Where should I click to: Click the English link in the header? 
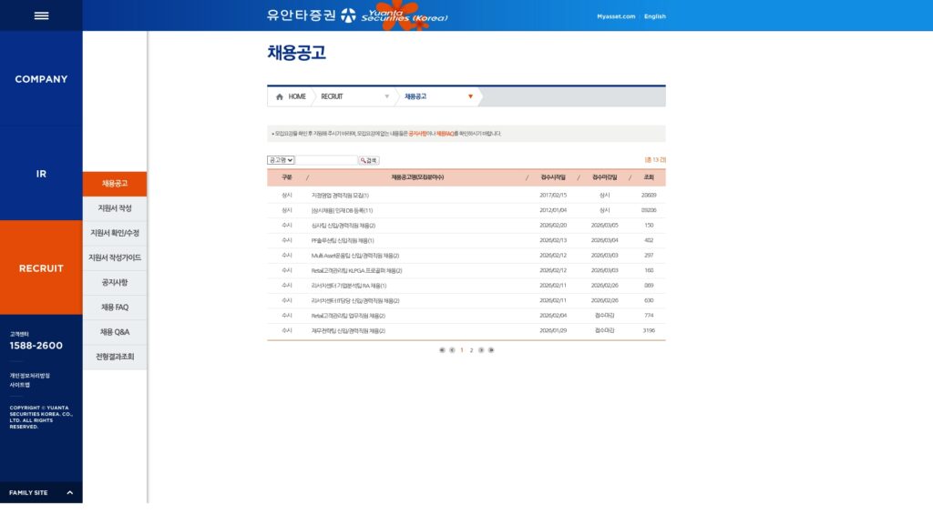pos(653,15)
